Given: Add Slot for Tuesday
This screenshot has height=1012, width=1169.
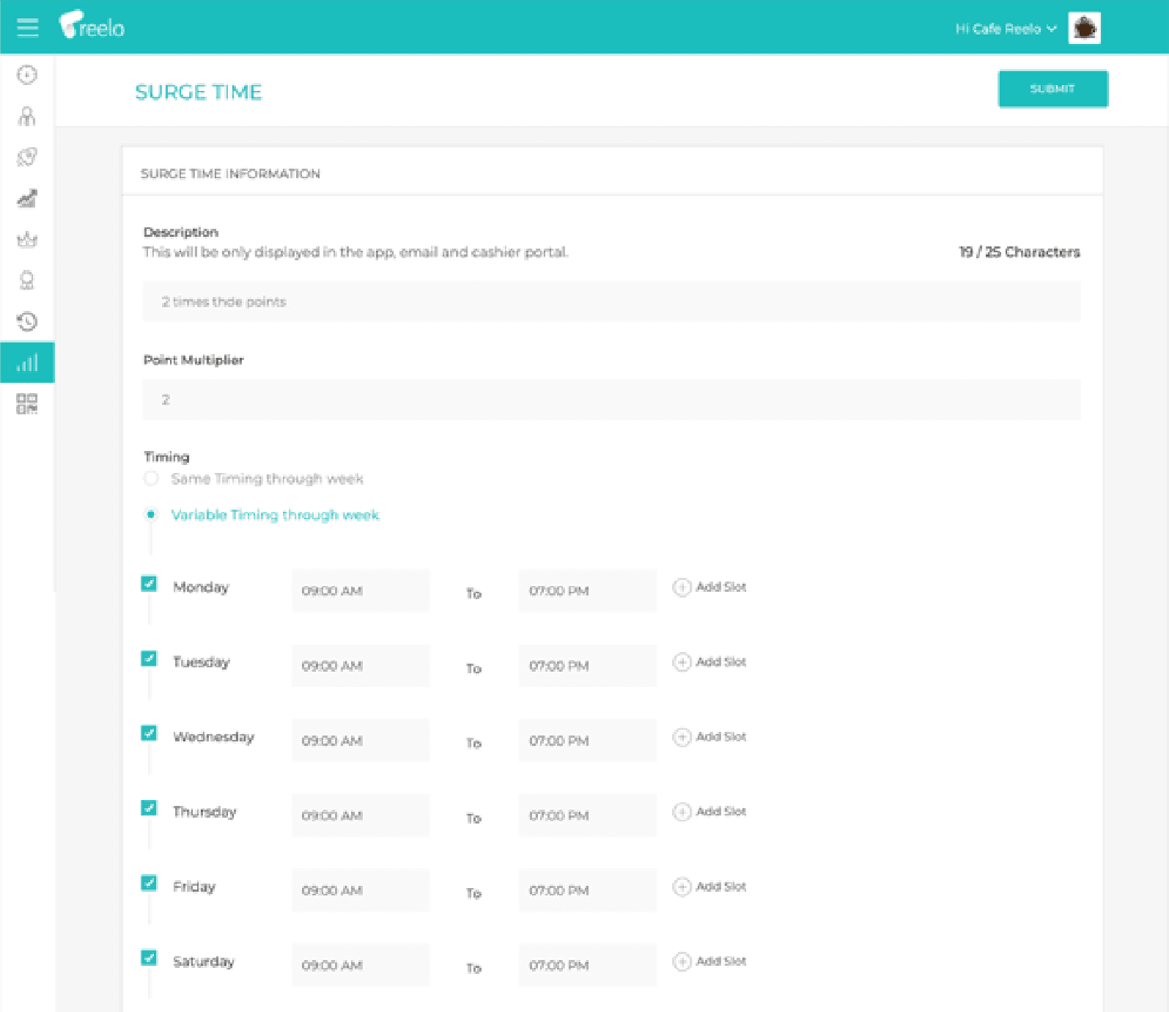Looking at the screenshot, I should pos(709,661).
